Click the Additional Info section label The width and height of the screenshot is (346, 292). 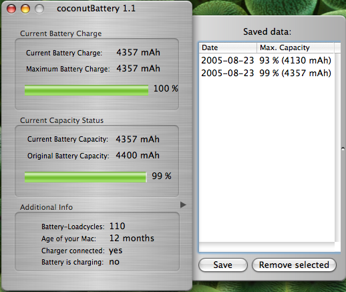click(x=46, y=207)
